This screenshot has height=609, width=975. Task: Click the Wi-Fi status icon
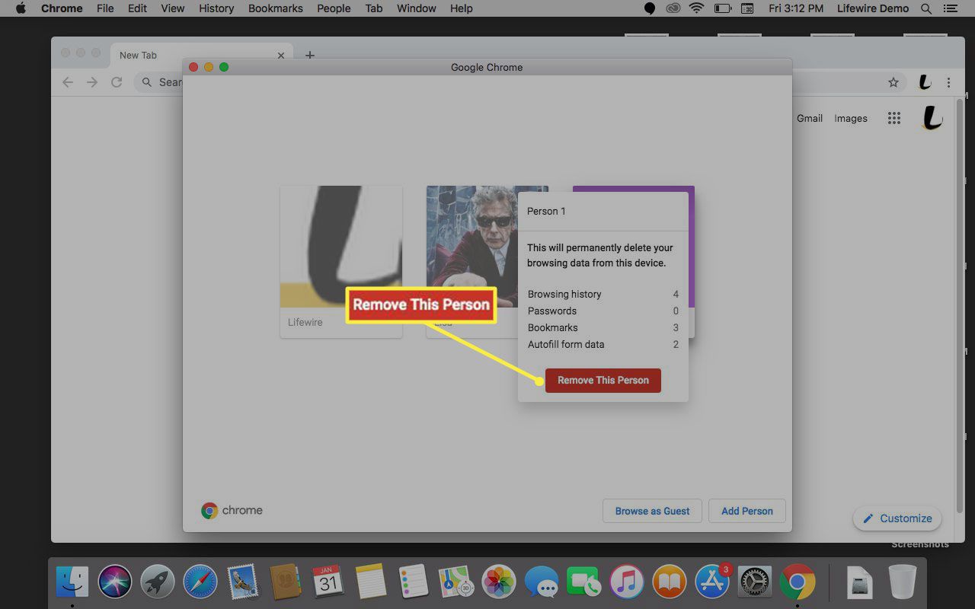(x=696, y=8)
